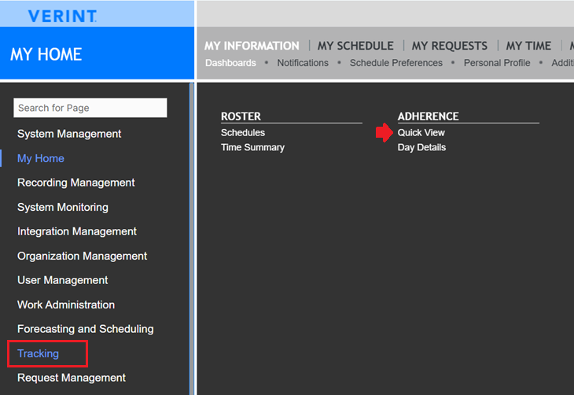Open Schedules under Roster
This screenshot has height=395, width=574.
pos(243,133)
